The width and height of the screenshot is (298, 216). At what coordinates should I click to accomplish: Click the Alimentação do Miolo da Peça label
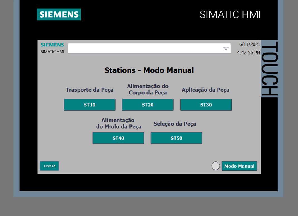point(119,123)
